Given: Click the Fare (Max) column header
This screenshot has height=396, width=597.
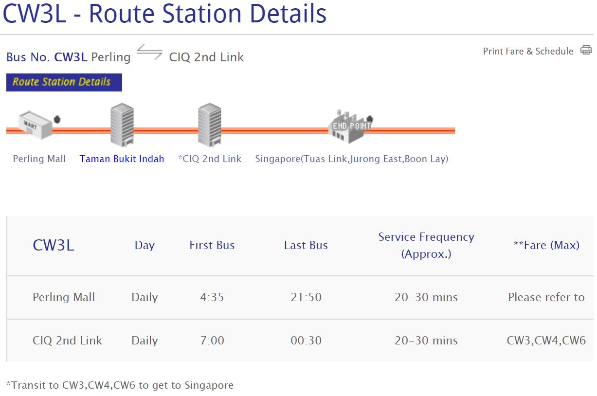Looking at the screenshot, I should coord(546,245).
